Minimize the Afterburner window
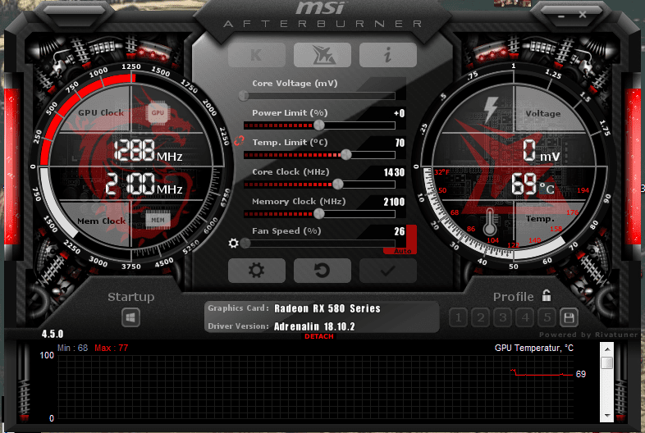Image resolution: width=645 pixels, height=433 pixels. click(x=561, y=16)
